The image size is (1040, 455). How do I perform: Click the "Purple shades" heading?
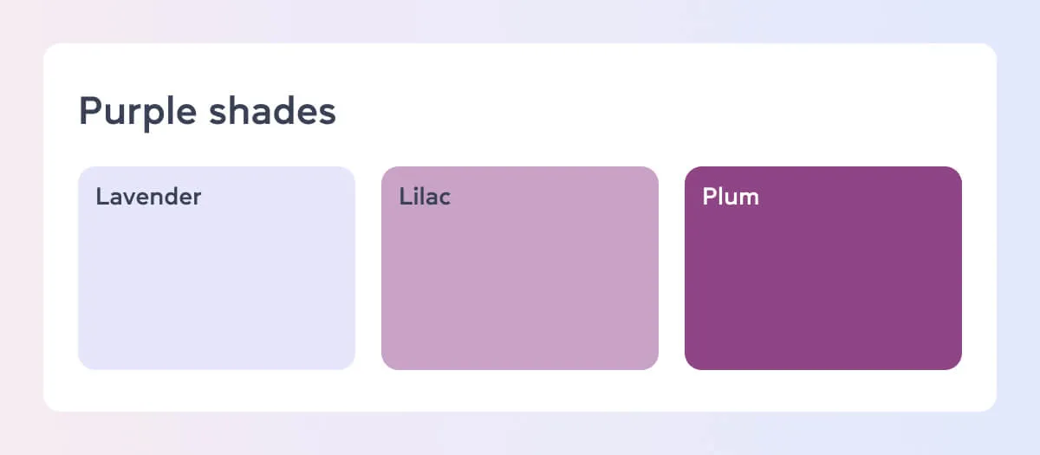(x=207, y=112)
